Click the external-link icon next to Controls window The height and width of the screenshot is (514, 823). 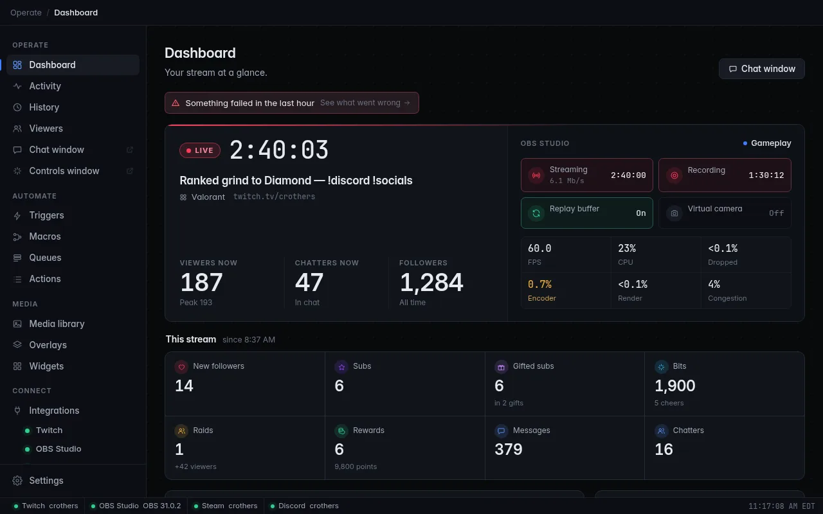click(129, 171)
